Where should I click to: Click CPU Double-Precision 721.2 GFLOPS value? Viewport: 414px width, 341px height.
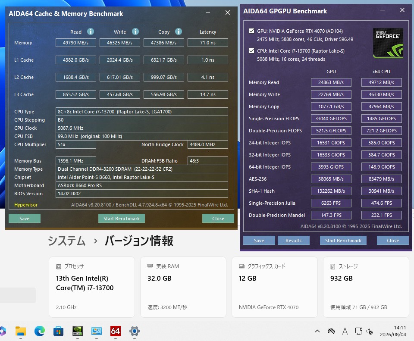coord(382,131)
